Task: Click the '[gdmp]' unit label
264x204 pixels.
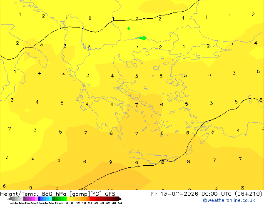Action: (80, 194)
